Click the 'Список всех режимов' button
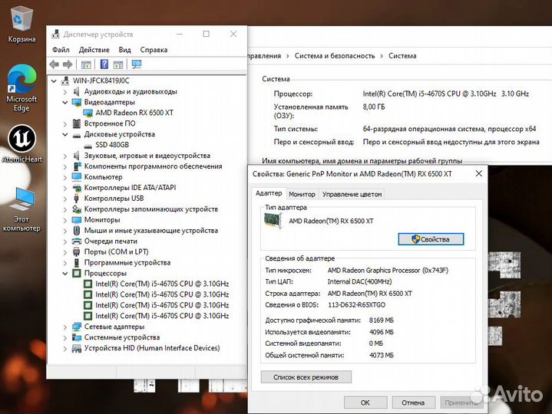This screenshot has width=552, height=414. (x=306, y=377)
